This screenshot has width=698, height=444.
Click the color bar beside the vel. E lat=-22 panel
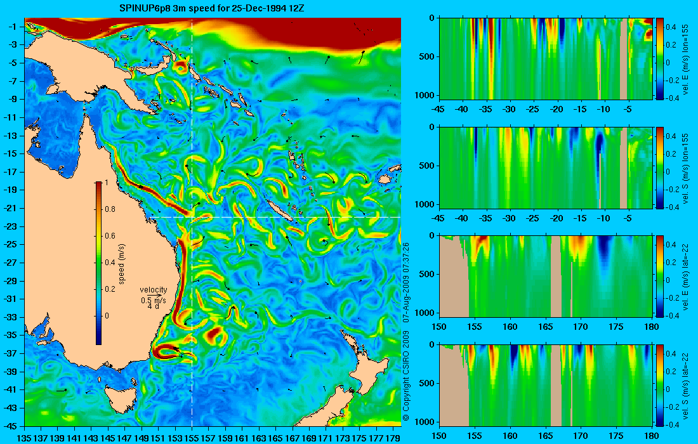[660, 277]
